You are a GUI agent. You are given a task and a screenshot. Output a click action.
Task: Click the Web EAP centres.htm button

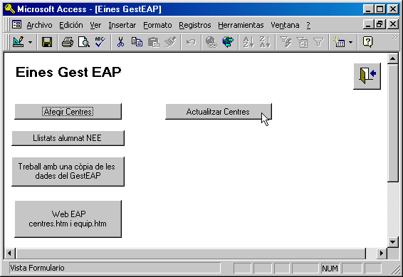point(68,219)
